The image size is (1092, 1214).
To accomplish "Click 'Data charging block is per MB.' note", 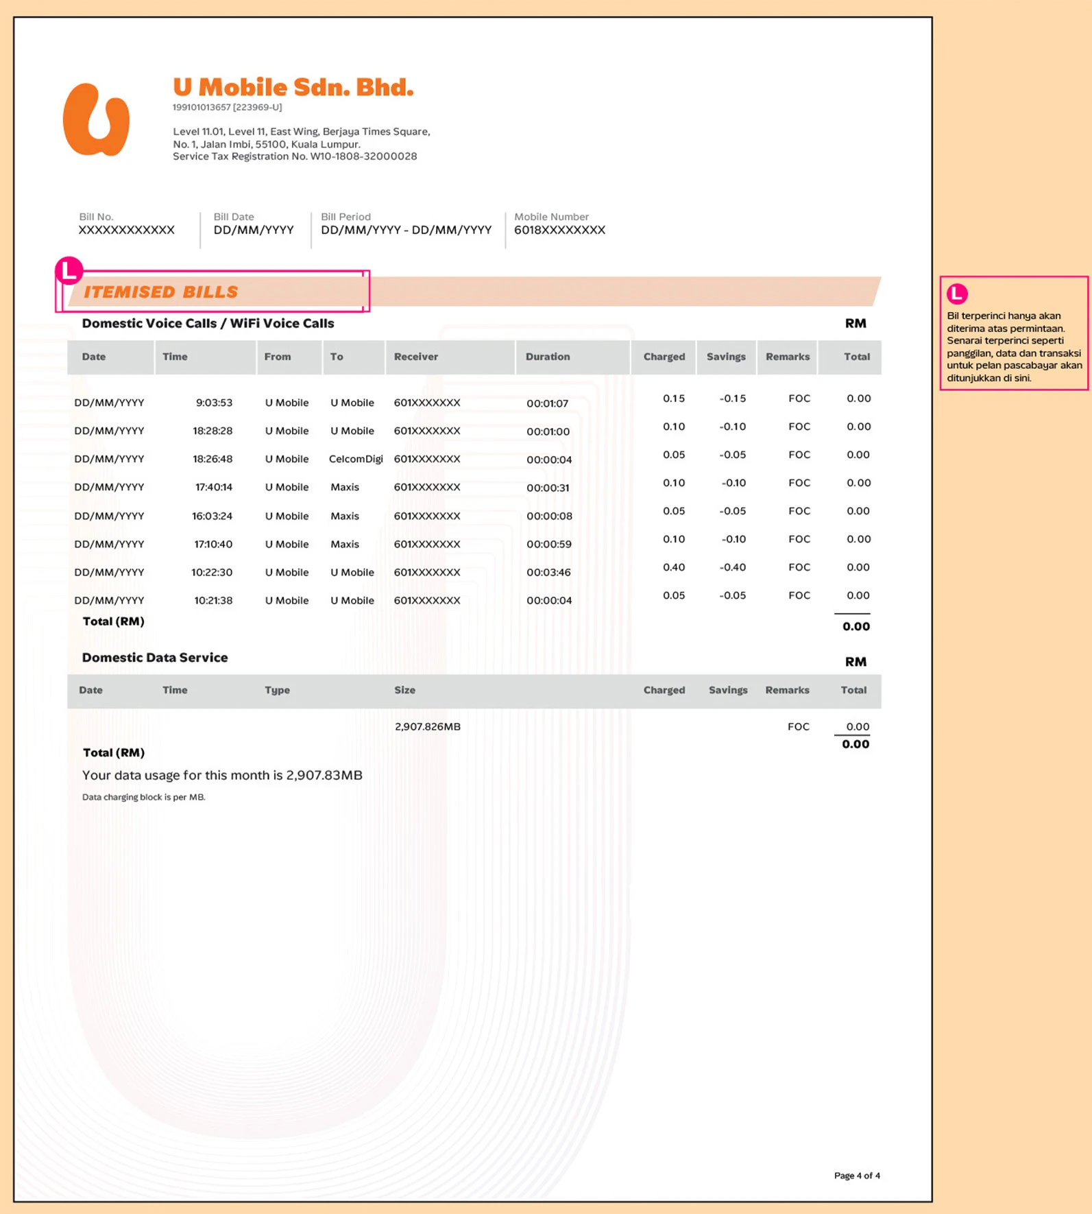I will [x=144, y=797].
